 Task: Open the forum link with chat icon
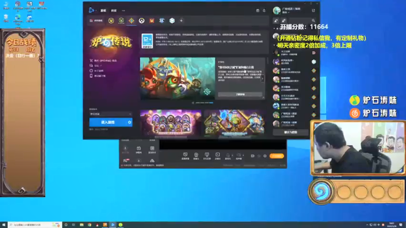click(96, 66)
